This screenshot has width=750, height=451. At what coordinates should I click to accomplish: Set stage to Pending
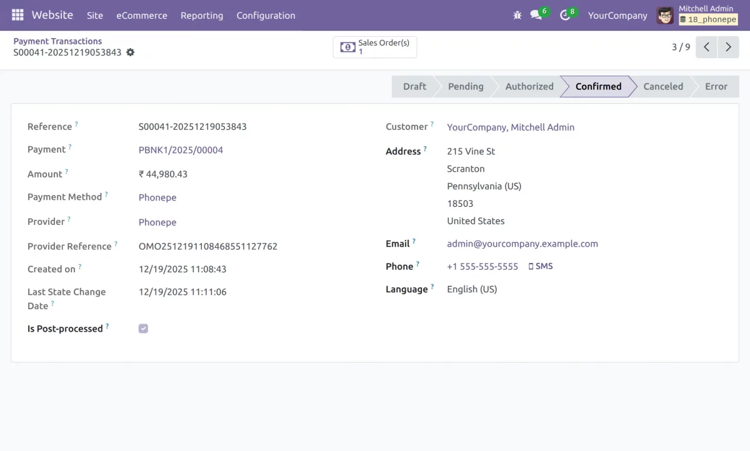tap(466, 86)
